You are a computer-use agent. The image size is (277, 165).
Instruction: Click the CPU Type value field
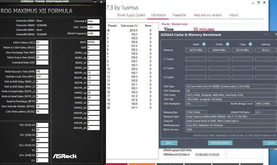tap(231, 86)
